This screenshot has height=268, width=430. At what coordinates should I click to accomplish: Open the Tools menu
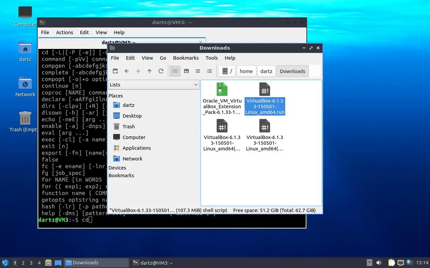pos(212,58)
